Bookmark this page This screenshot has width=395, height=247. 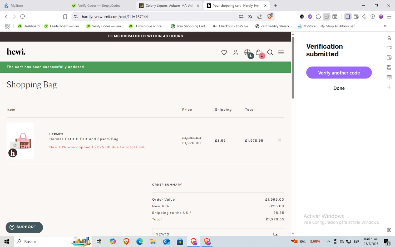click(65, 17)
